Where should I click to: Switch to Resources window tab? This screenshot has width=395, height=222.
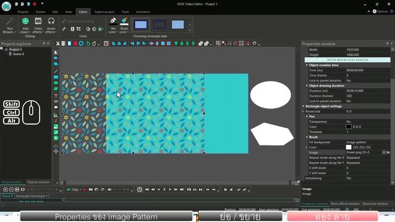point(375,203)
